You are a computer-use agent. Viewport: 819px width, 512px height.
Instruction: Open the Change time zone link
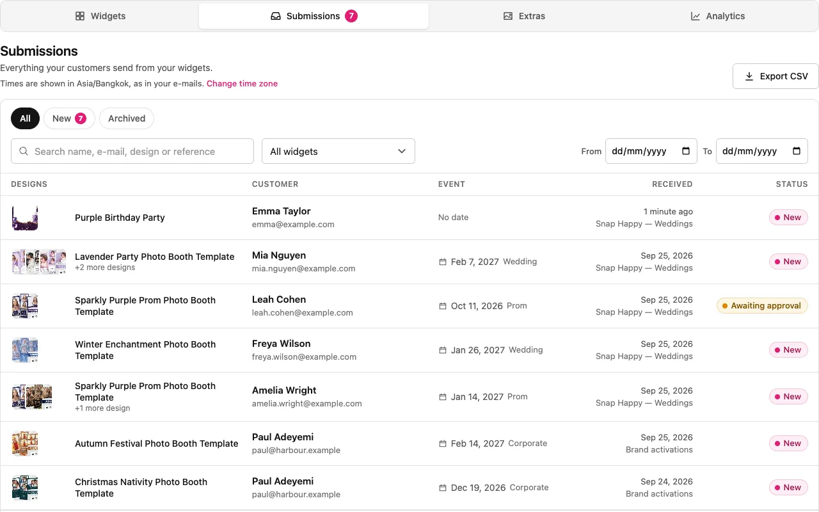pos(242,83)
